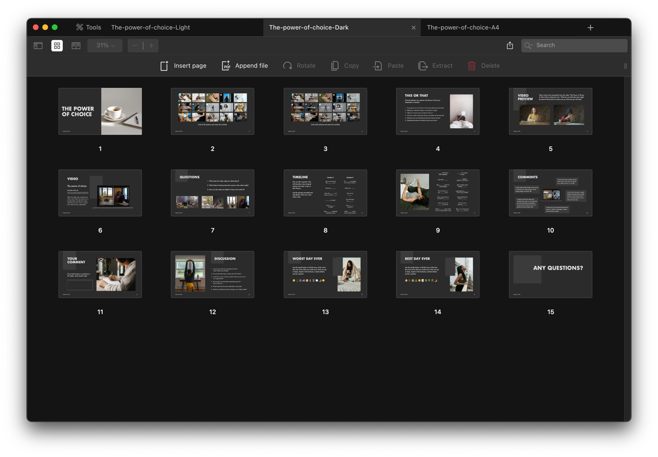Close The-power-of-choice-Dark tab

[413, 28]
